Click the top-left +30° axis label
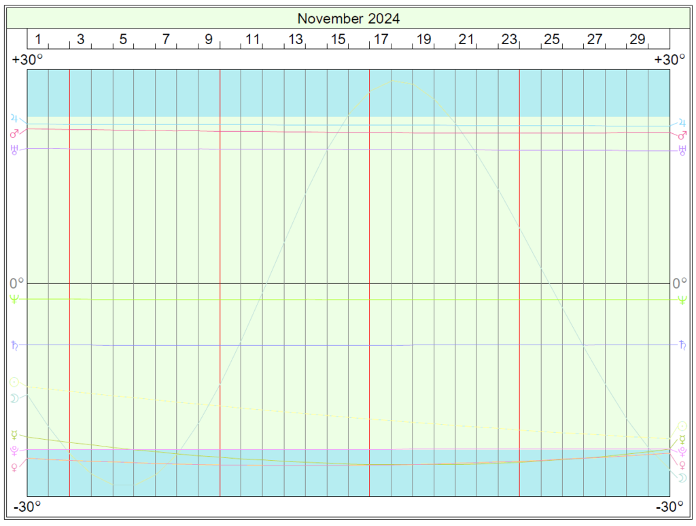The image size is (696, 526). point(27,60)
